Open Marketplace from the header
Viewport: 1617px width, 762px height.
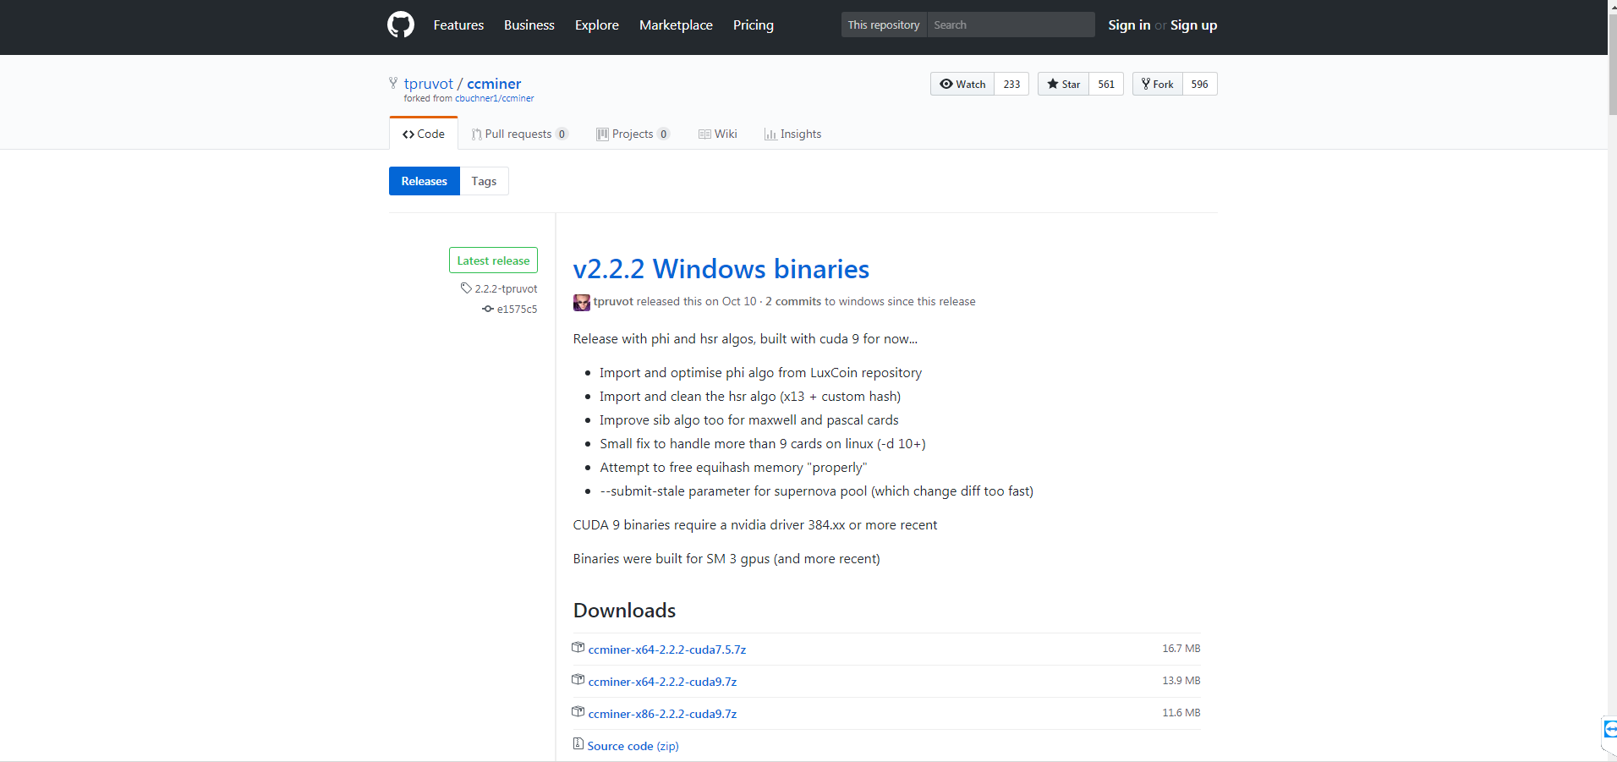coord(676,25)
